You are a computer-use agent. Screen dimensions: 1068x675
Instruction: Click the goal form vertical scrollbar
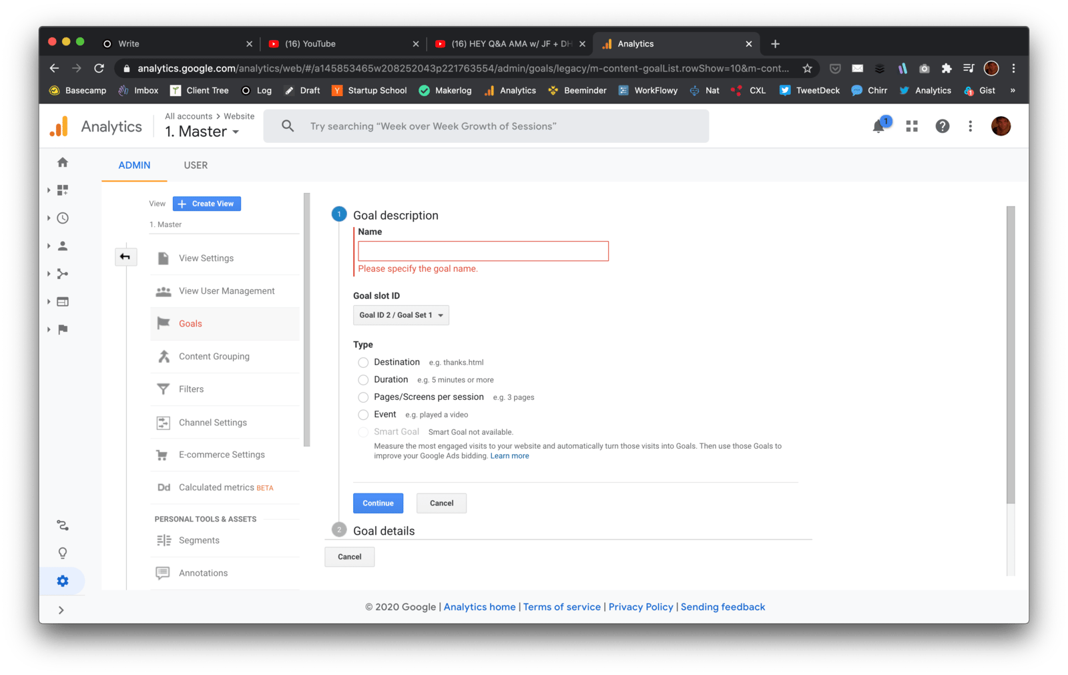click(x=1010, y=354)
